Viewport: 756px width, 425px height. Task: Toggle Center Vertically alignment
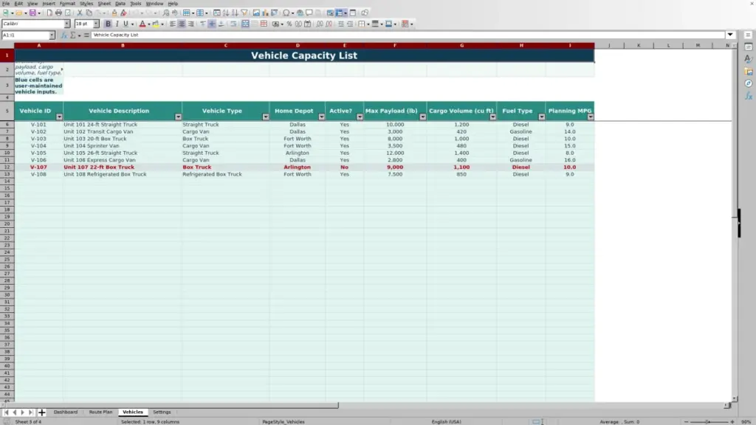pos(212,24)
